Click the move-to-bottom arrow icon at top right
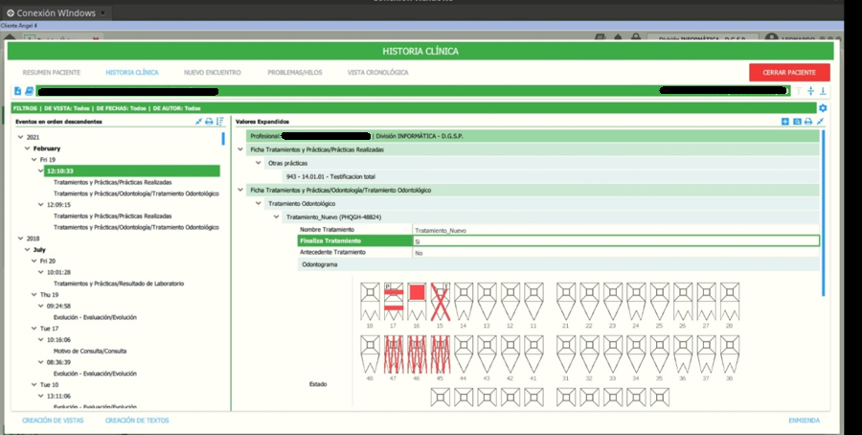Image resolution: width=862 pixels, height=435 pixels. tap(823, 91)
